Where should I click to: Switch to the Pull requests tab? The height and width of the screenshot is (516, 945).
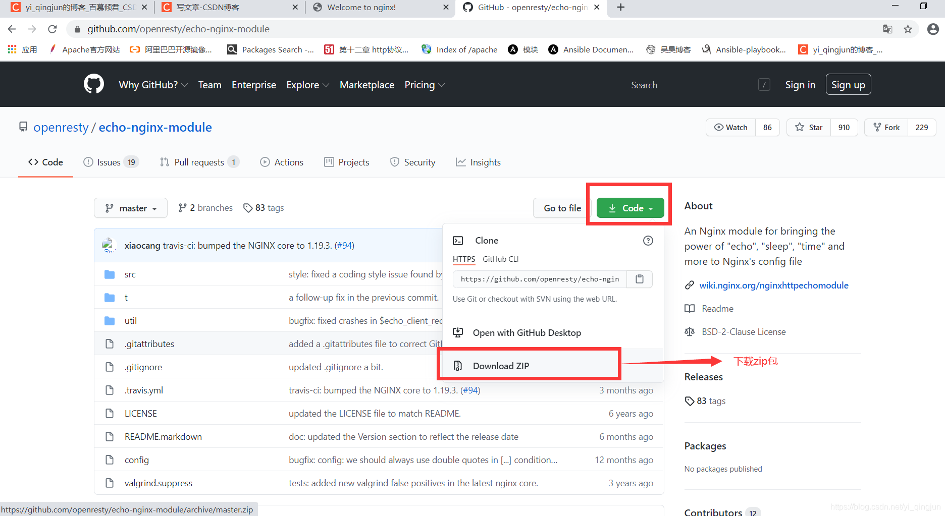[x=199, y=162]
